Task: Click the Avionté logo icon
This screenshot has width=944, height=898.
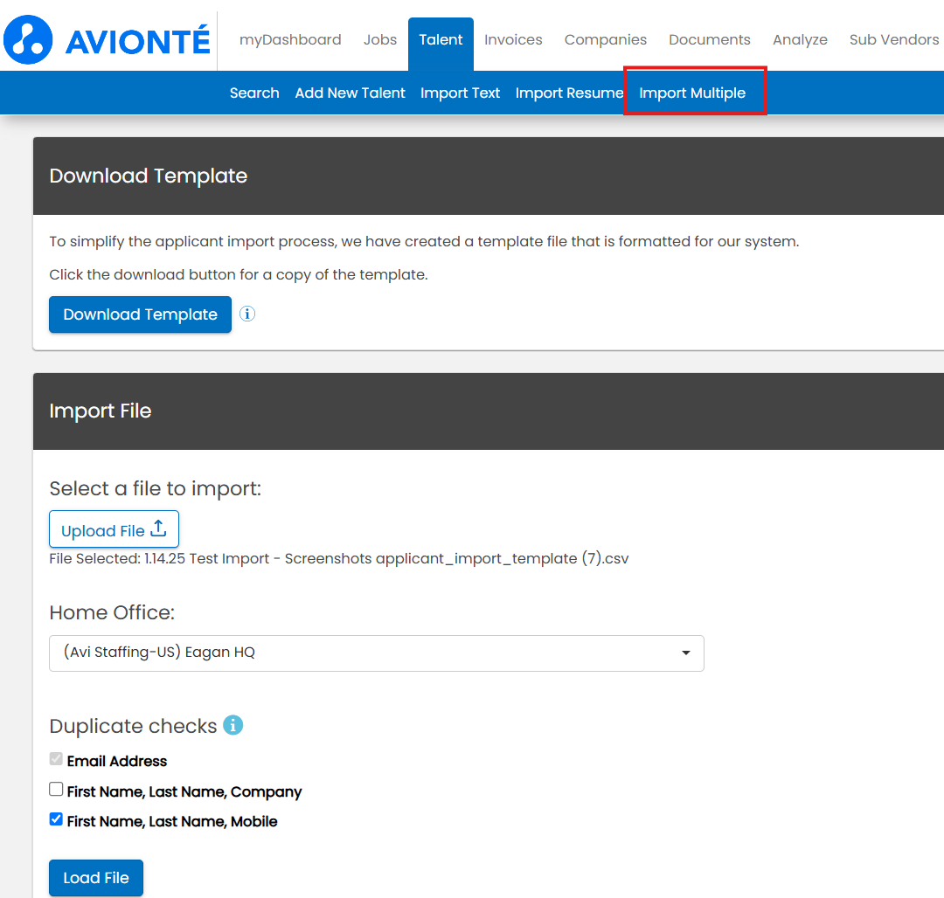Action: pyautogui.click(x=29, y=38)
